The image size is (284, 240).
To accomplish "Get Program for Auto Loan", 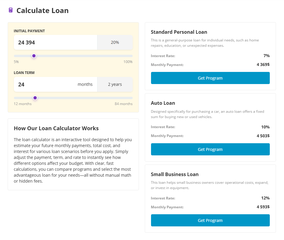I will point(210,149).
